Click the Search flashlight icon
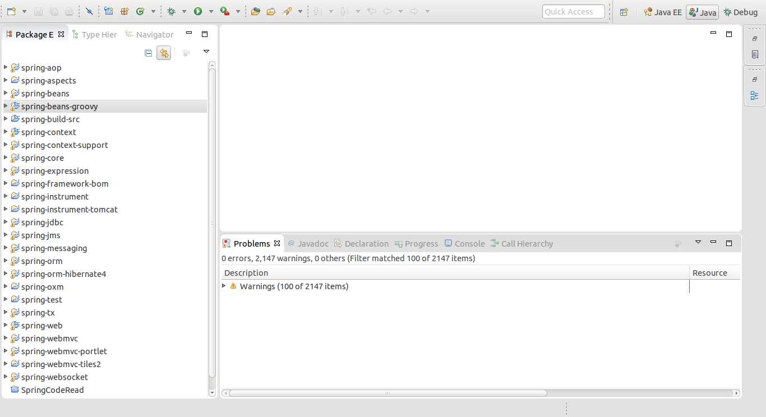Screen dimensions: 766x417 [287, 11]
